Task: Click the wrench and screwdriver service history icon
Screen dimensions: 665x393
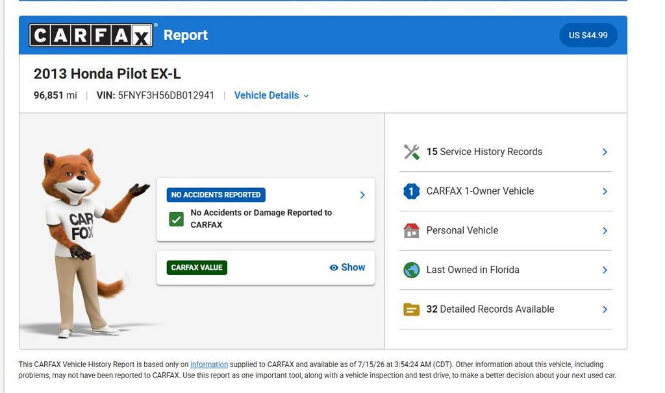Action: (x=411, y=152)
